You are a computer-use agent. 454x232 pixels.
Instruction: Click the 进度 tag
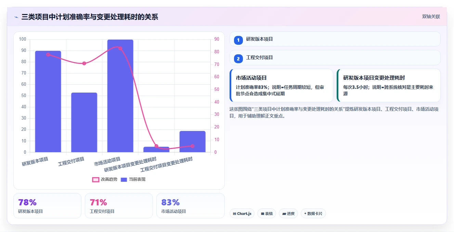pyautogui.click(x=288, y=214)
